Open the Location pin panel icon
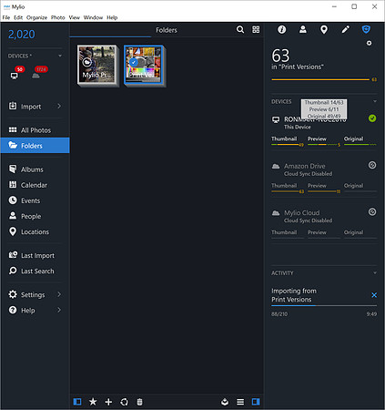The height and width of the screenshot is (410, 385). pos(324,29)
